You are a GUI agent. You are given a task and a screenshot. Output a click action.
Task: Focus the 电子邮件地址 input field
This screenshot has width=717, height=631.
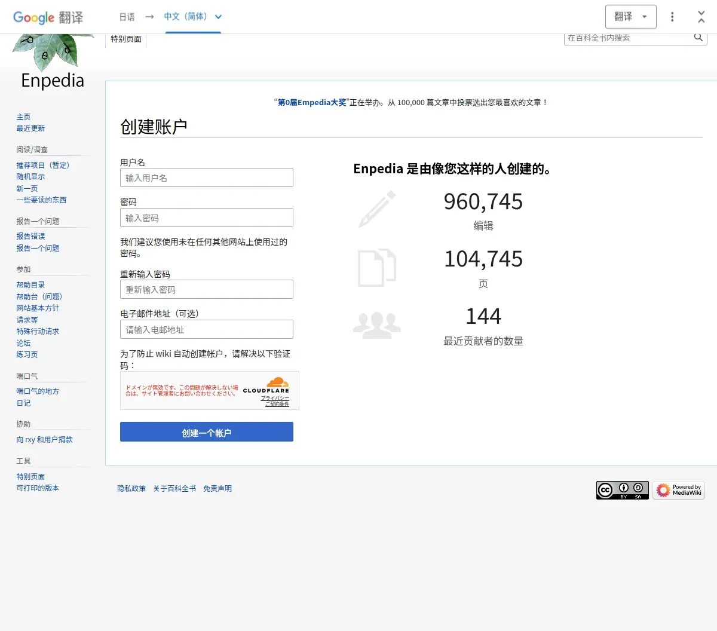click(207, 329)
